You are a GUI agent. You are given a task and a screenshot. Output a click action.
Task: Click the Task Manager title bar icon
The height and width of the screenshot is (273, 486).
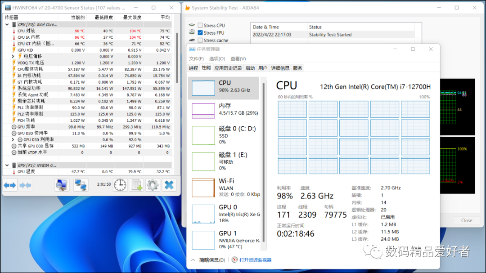tap(192, 49)
